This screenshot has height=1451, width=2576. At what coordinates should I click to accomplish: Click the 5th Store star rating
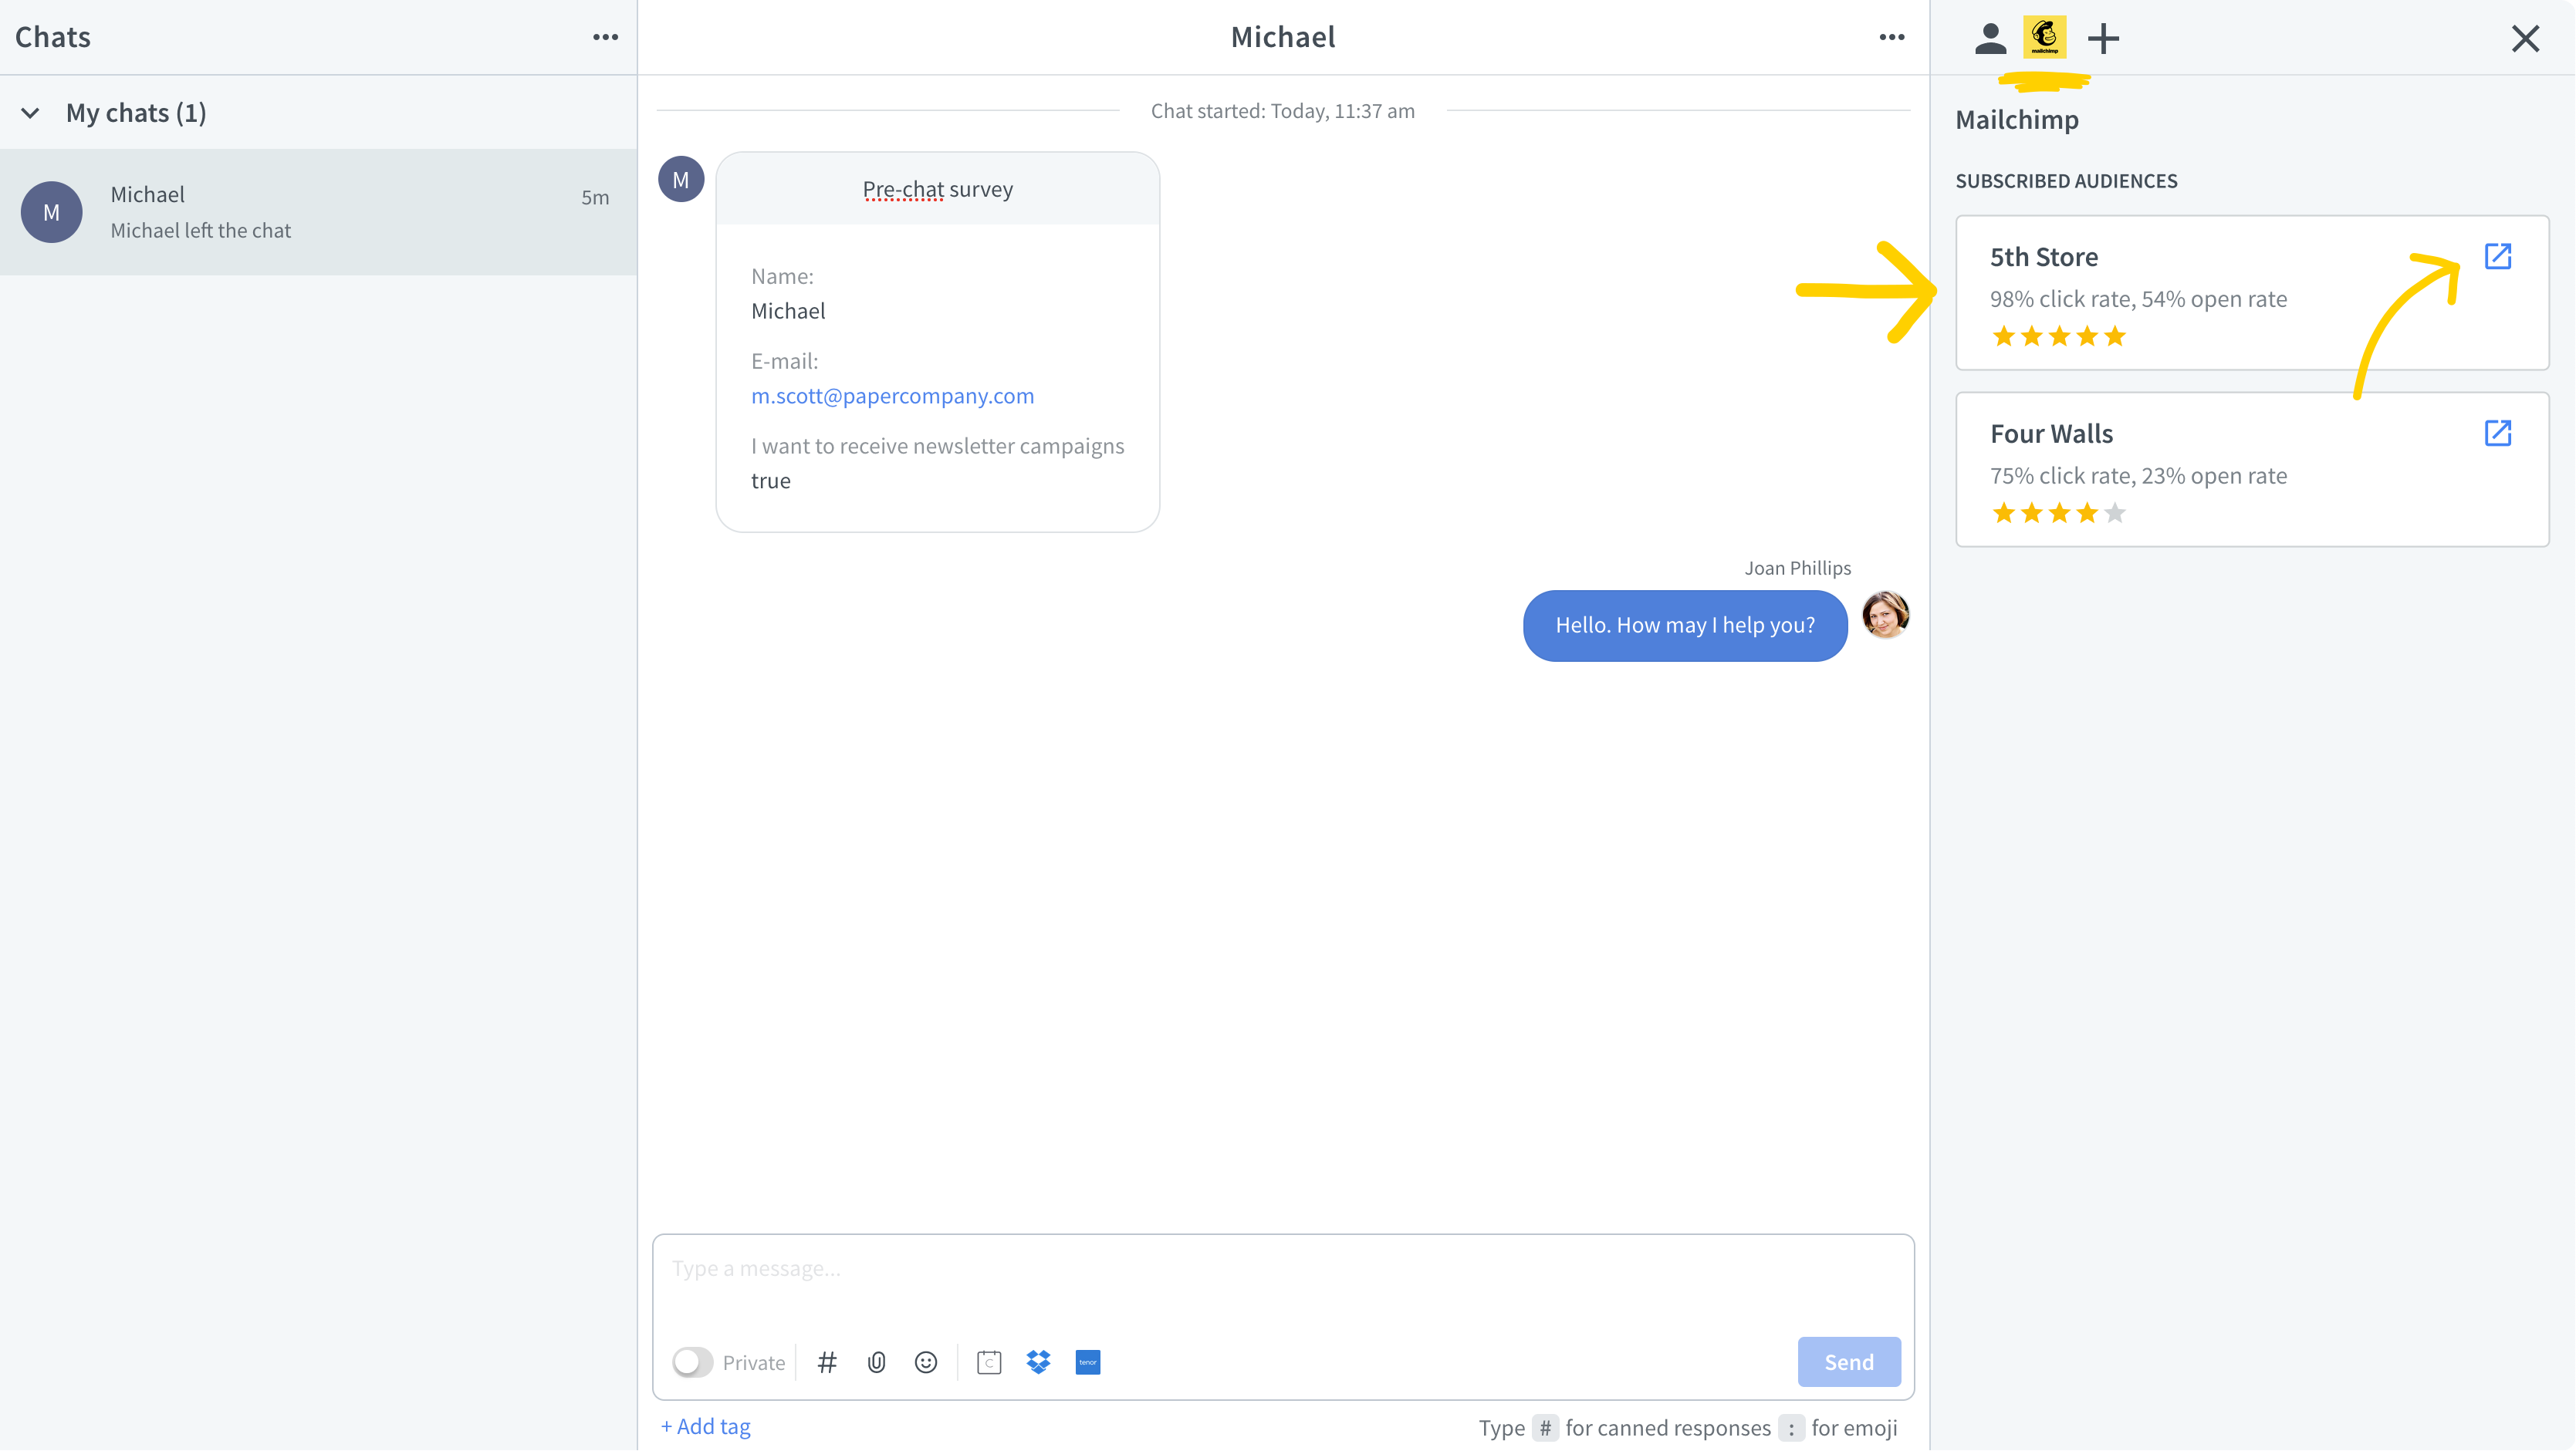point(2058,337)
